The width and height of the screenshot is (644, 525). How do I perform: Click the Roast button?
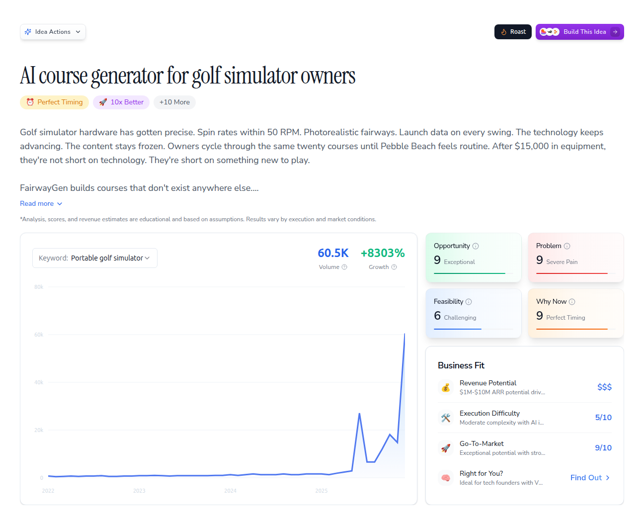coord(513,32)
